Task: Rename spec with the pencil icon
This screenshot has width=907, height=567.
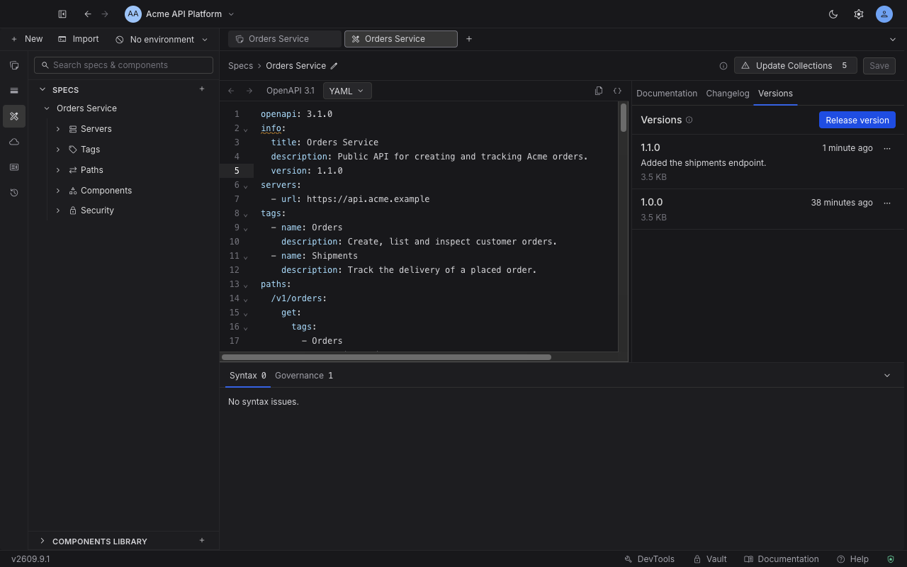Action: (334, 66)
